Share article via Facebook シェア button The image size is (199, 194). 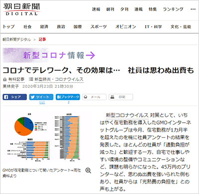pos(14,97)
